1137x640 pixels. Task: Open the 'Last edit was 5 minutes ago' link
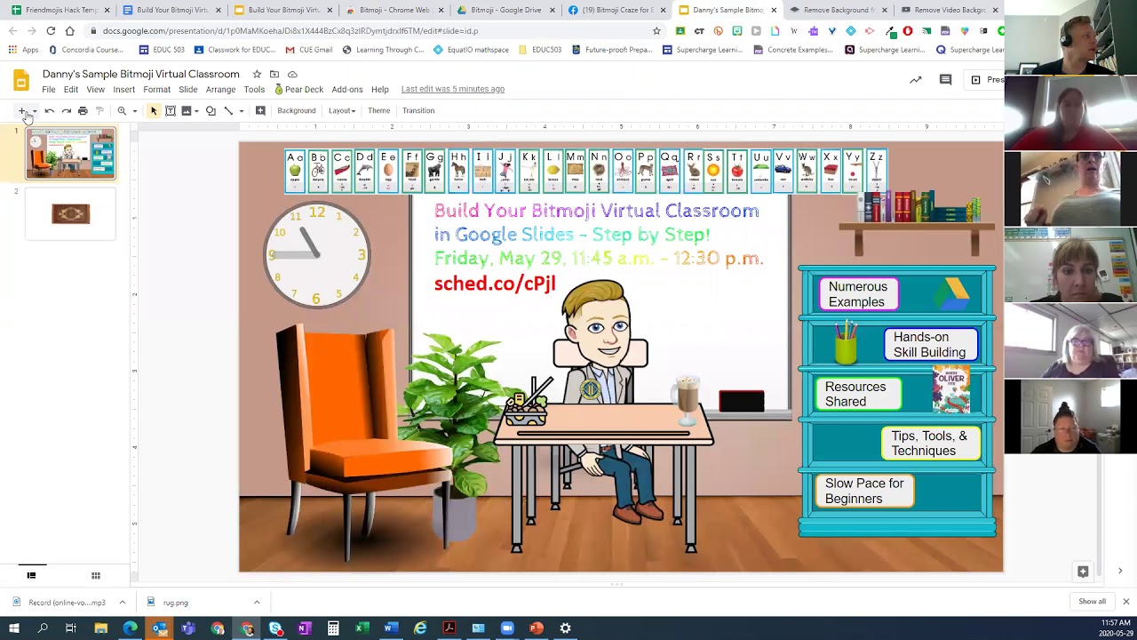(452, 89)
